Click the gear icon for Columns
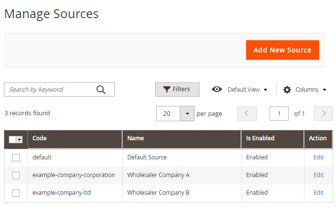The width and height of the screenshot is (336, 208). point(287,90)
